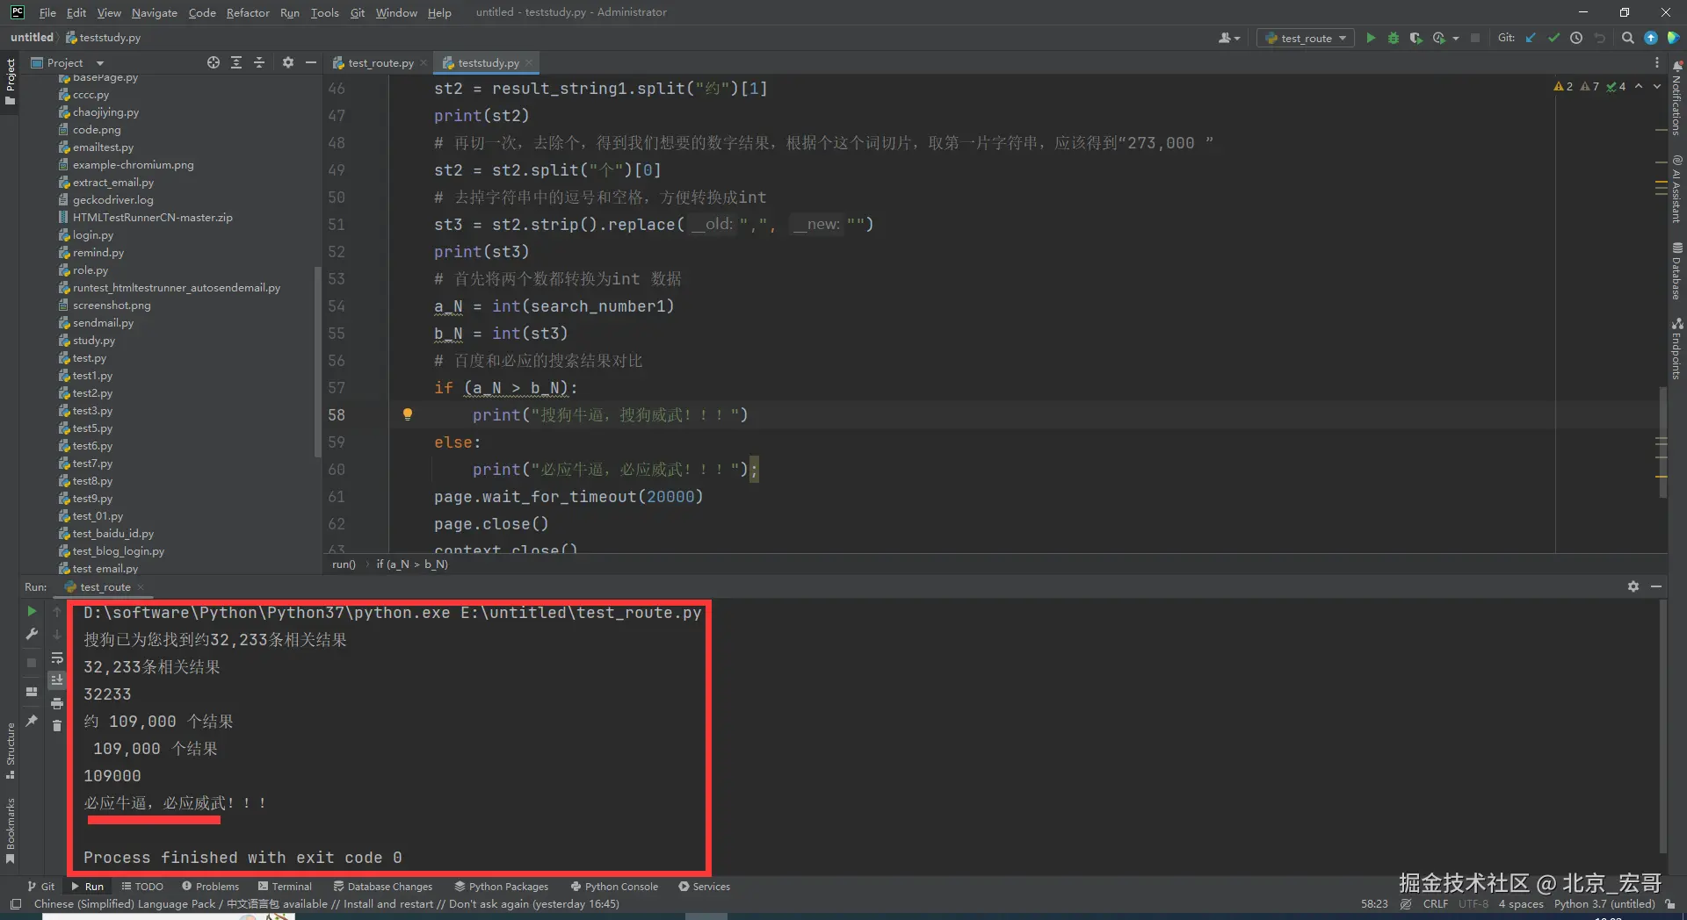Click Select Opened File target icon
Viewport: 1687px width, 920px height.
point(214,62)
